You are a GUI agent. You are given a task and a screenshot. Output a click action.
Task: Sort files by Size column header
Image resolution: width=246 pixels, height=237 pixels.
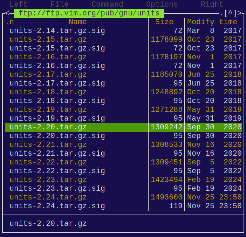tap(164, 22)
